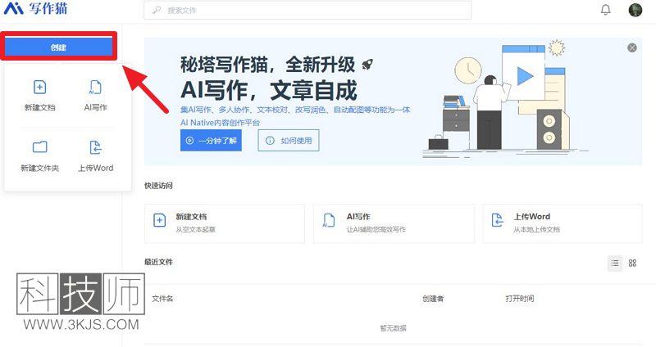Click the 最近文件 heading
Image resolution: width=656 pixels, height=347 pixels.
click(x=158, y=262)
